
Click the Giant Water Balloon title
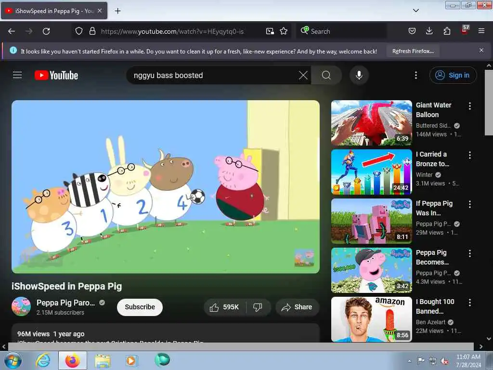434,110
